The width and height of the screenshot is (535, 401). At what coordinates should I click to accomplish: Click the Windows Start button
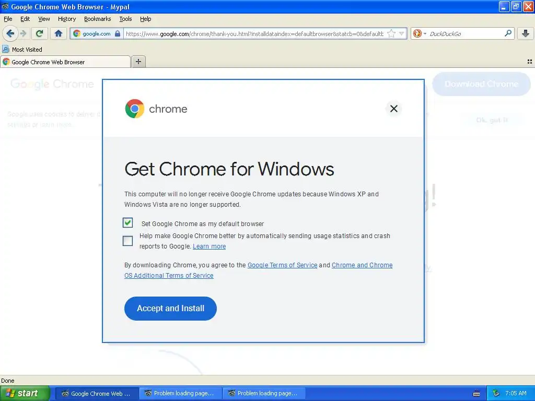pos(25,393)
